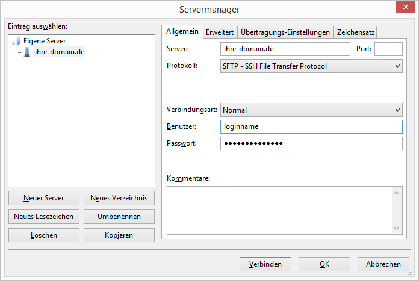419x281 pixels.
Task: Click the Eigene Server folder icon
Action: click(17, 41)
